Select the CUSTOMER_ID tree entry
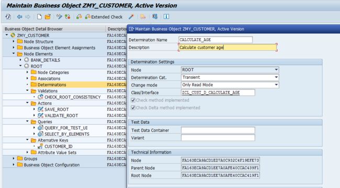 click(59, 146)
